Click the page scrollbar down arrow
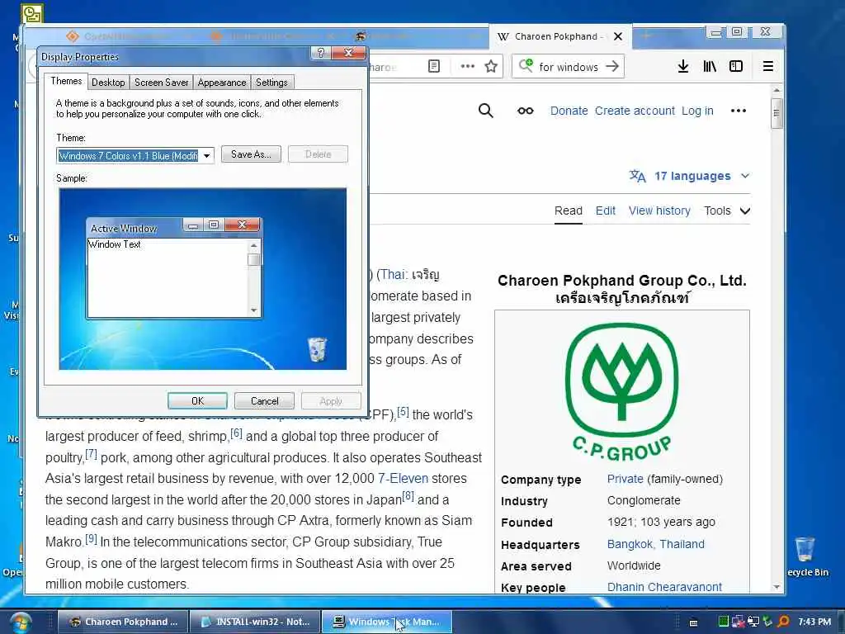Viewport: 845px width, 634px height. click(x=777, y=587)
